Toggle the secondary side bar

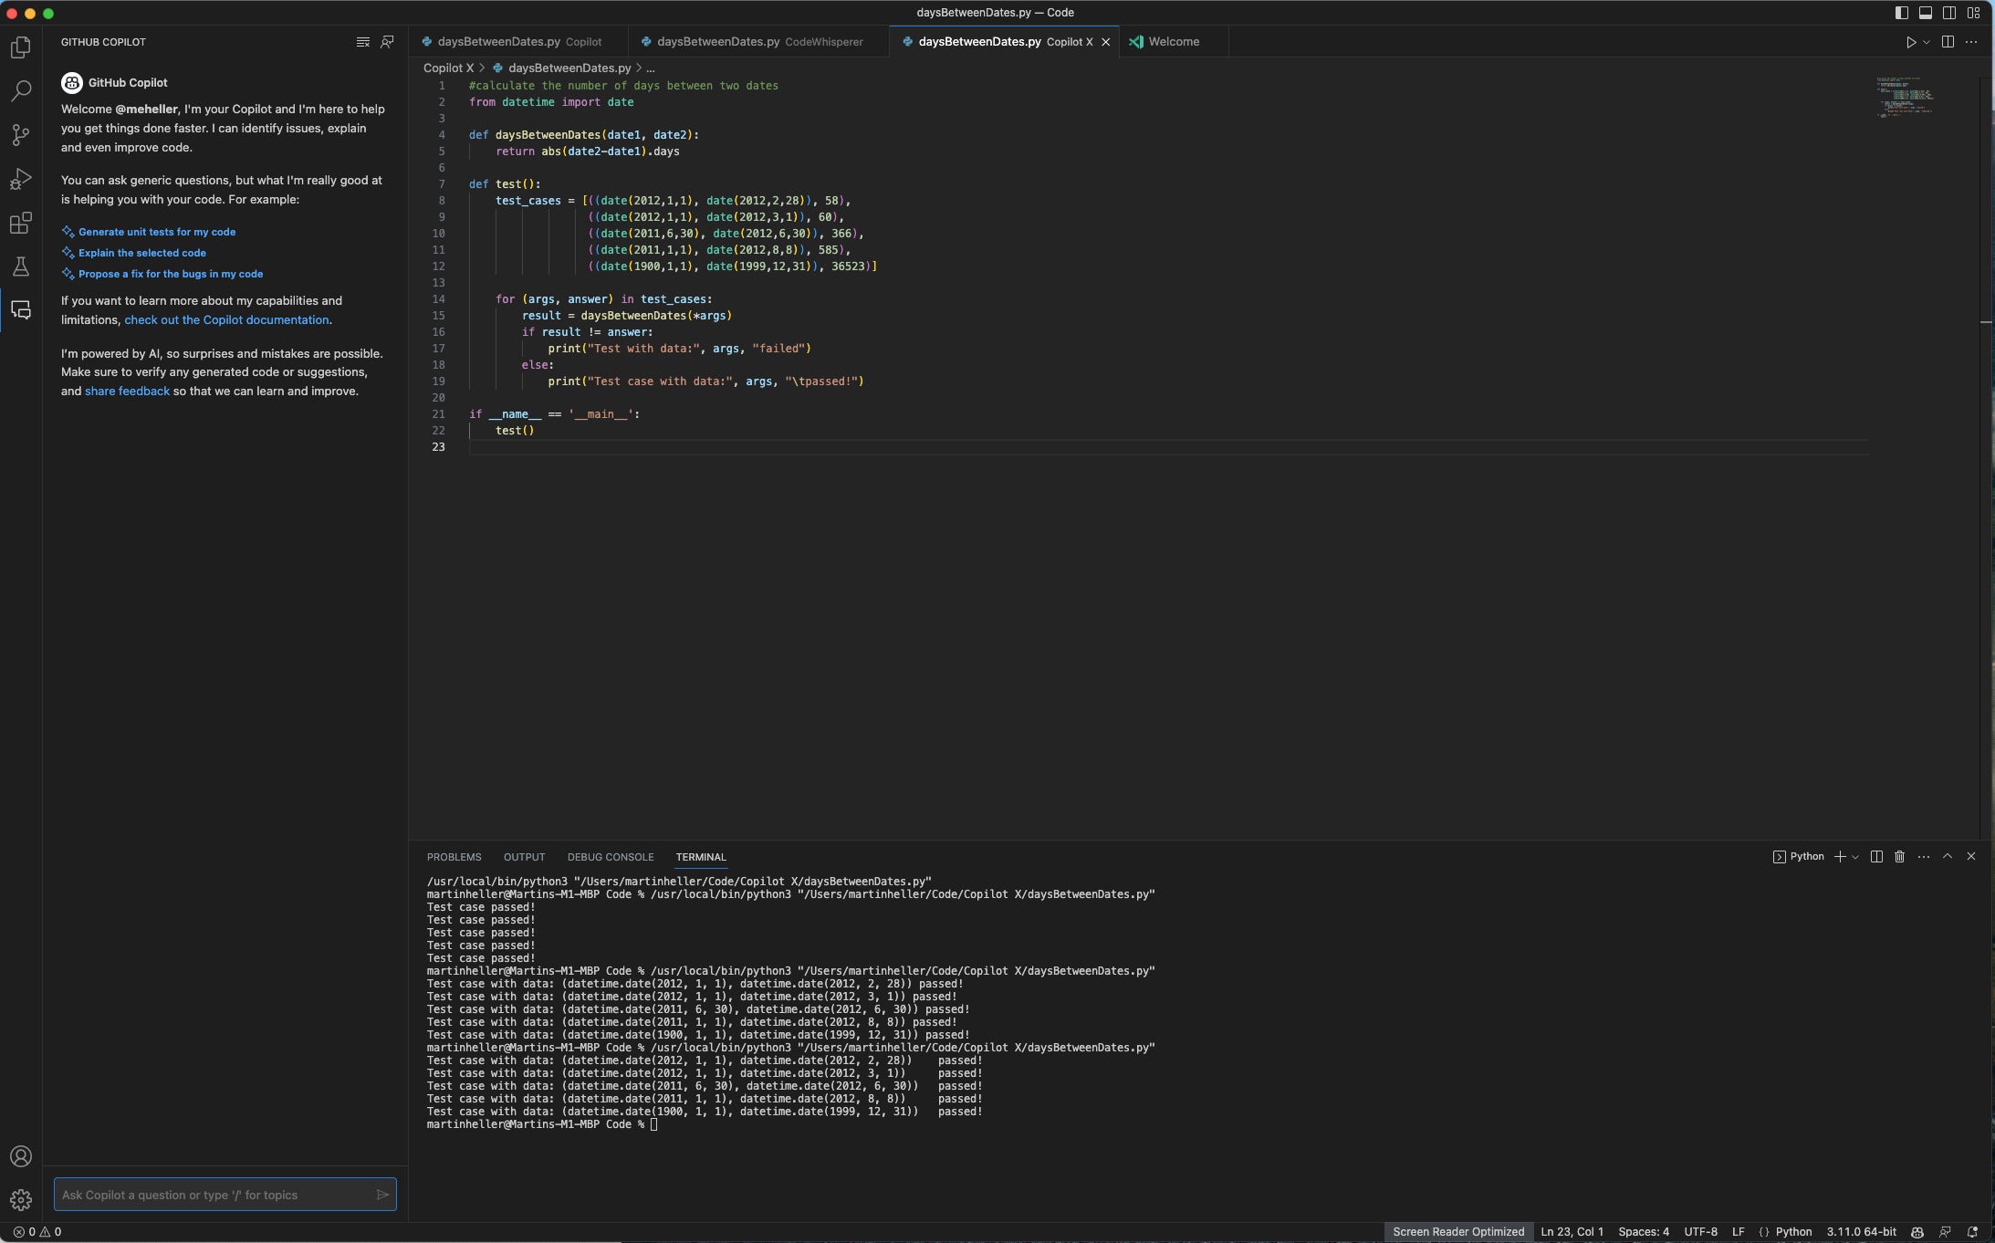click(1949, 13)
